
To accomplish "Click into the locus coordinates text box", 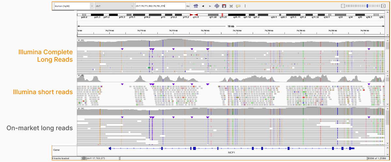I will tap(160, 6).
